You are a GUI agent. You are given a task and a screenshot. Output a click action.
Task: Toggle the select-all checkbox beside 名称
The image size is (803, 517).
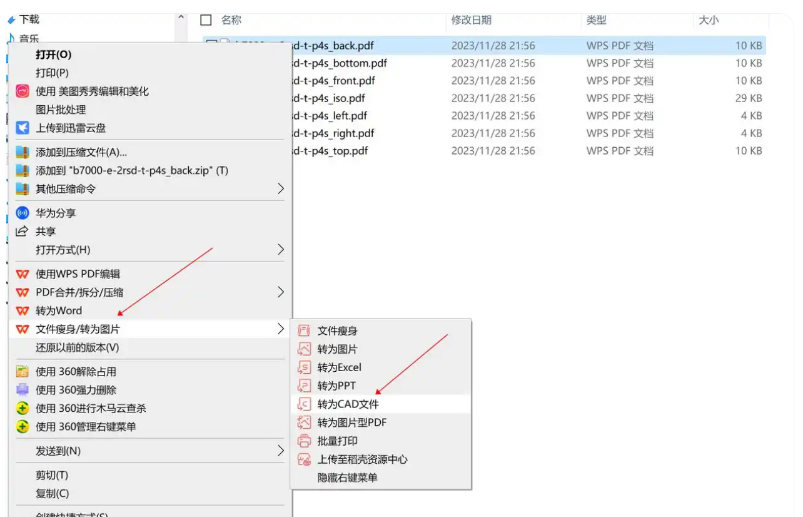206,20
